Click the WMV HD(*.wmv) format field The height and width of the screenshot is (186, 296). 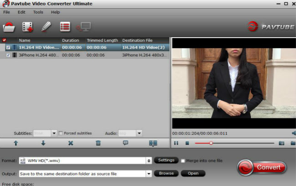click(85, 161)
